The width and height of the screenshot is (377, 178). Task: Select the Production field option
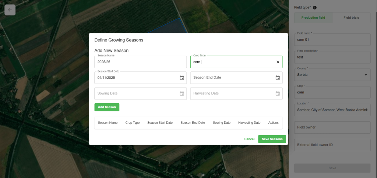[313, 18]
